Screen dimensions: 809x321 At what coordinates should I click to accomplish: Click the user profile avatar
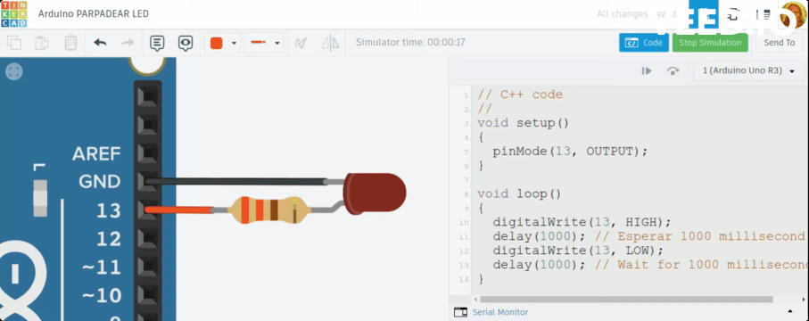pyautogui.click(x=794, y=14)
